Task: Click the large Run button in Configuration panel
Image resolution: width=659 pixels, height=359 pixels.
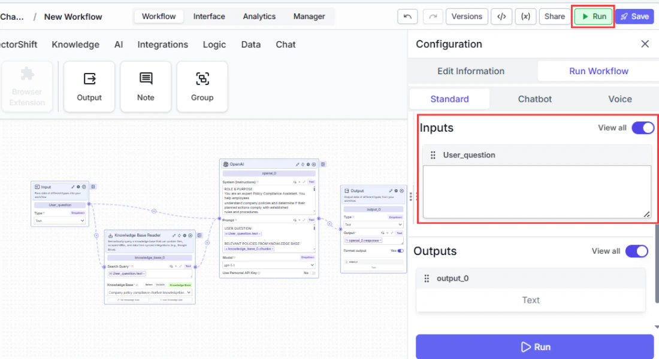Action: coord(534,347)
